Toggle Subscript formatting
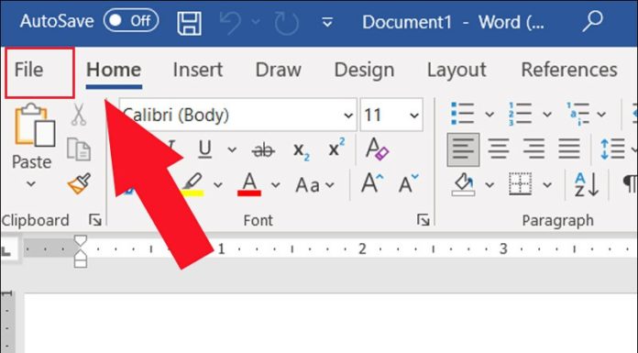This screenshot has height=353, width=638. tap(301, 150)
